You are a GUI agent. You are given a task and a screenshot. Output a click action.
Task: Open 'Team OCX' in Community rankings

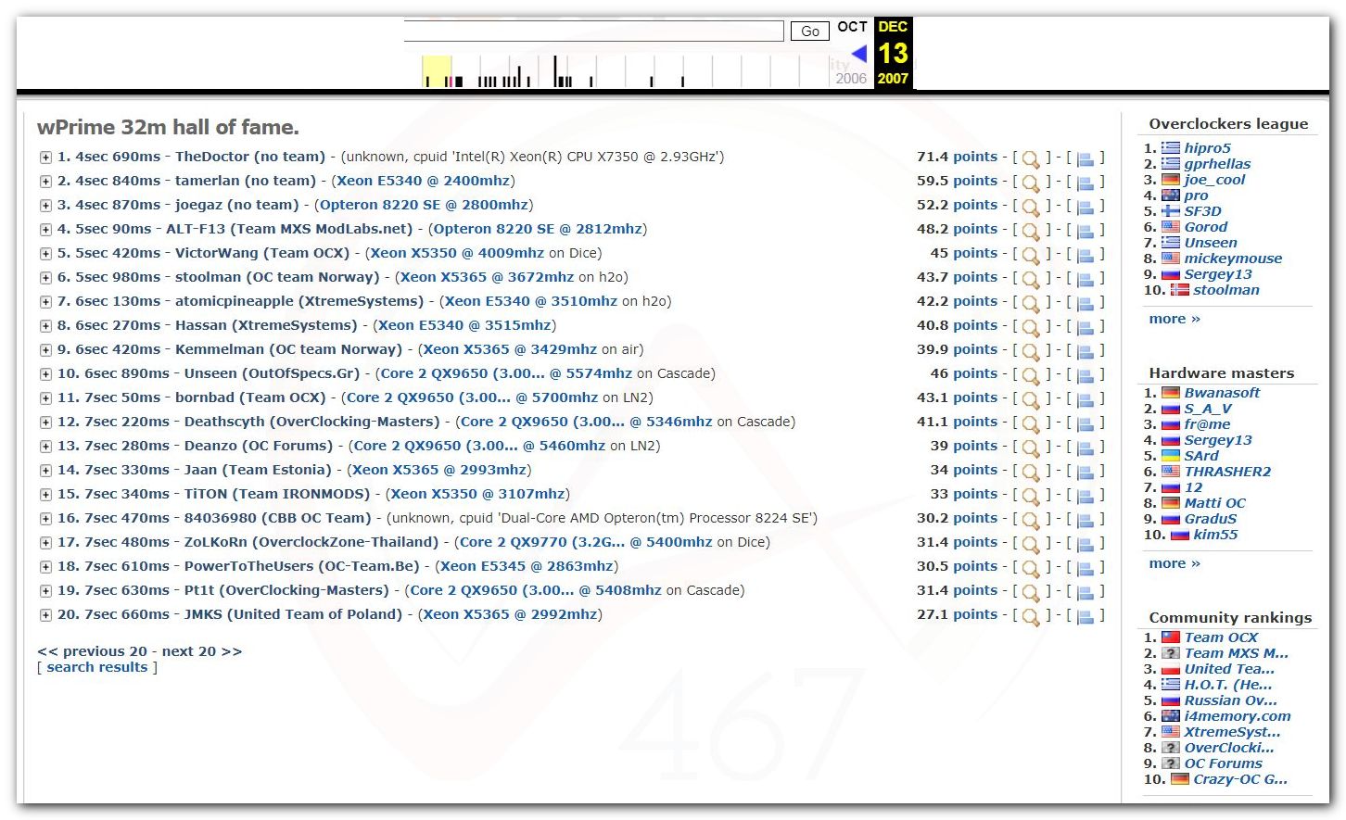point(1221,637)
